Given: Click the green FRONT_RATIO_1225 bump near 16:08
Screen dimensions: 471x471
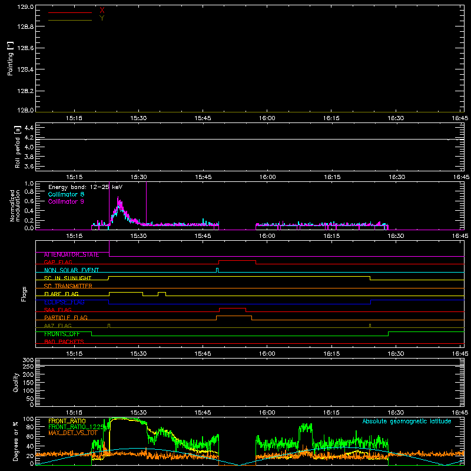Looking at the screenshot, I should click(306, 427).
